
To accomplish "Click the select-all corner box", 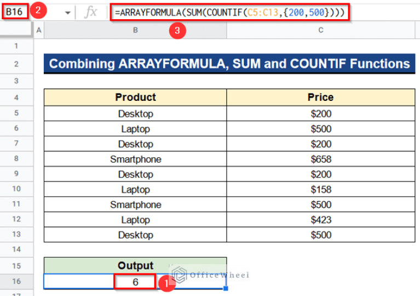I will click(16, 30).
